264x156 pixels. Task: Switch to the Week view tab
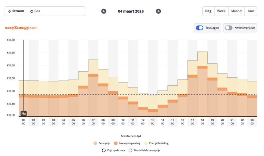pos(221,11)
